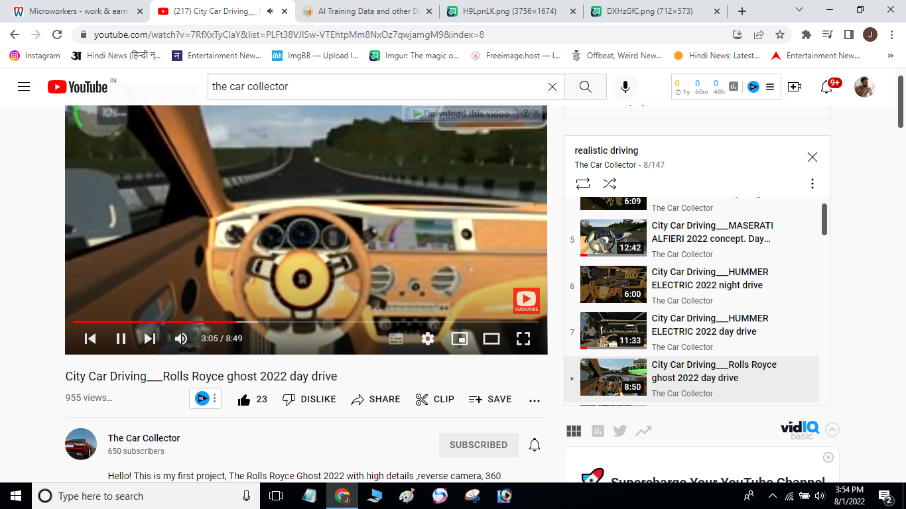
Task: Open Chrome side panel icon
Action: coord(848,34)
